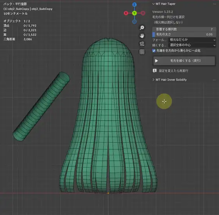Click the 頂点 0 / 1,792 statistic
219x215 pixels.
[x=20, y=25]
